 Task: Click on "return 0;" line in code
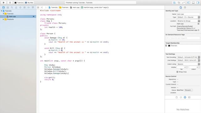click(x=49, y=79)
